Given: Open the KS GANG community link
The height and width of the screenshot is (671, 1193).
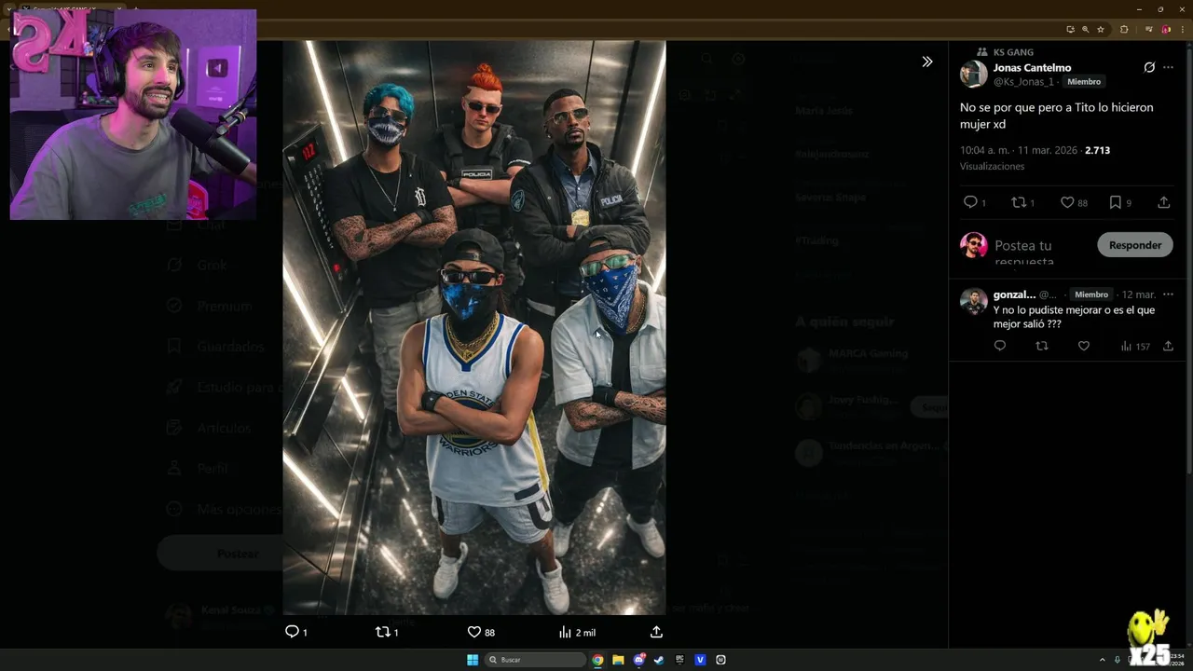Looking at the screenshot, I should click(x=1013, y=52).
